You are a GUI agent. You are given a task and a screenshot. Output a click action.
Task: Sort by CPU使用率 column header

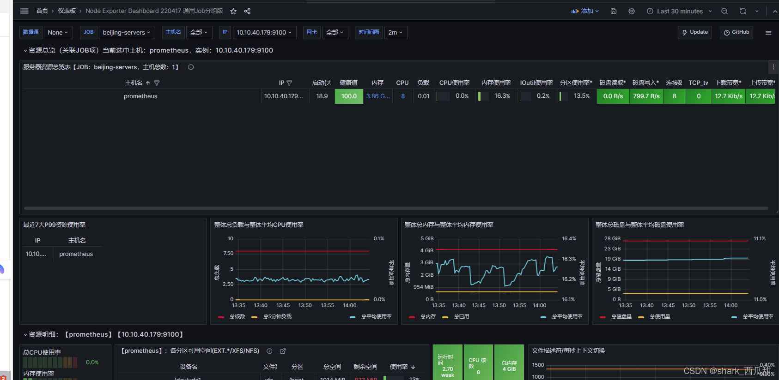click(454, 83)
